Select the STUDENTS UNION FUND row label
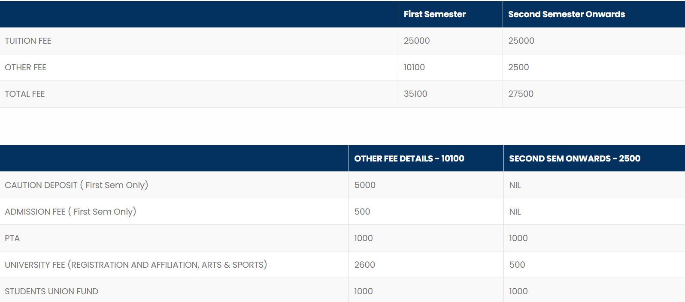This screenshot has width=685, height=302. [x=52, y=291]
